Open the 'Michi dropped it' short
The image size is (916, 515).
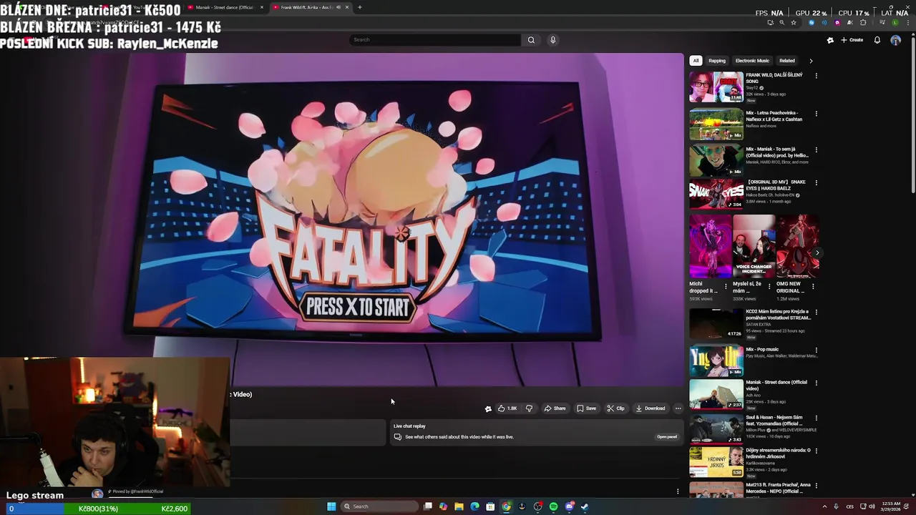click(x=711, y=247)
